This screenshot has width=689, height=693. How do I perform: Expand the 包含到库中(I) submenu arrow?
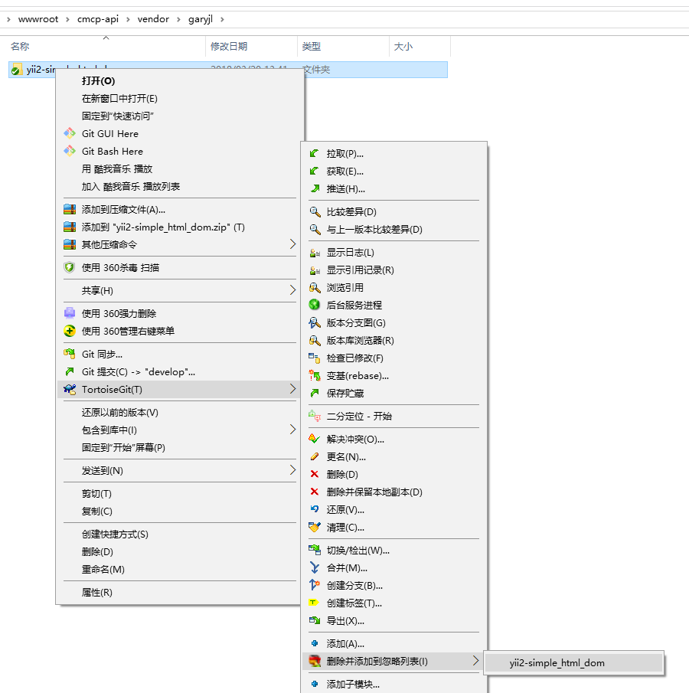292,430
